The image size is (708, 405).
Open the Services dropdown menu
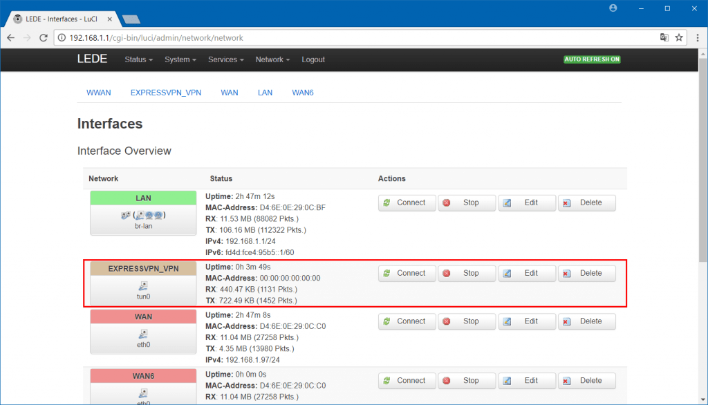pyautogui.click(x=226, y=59)
